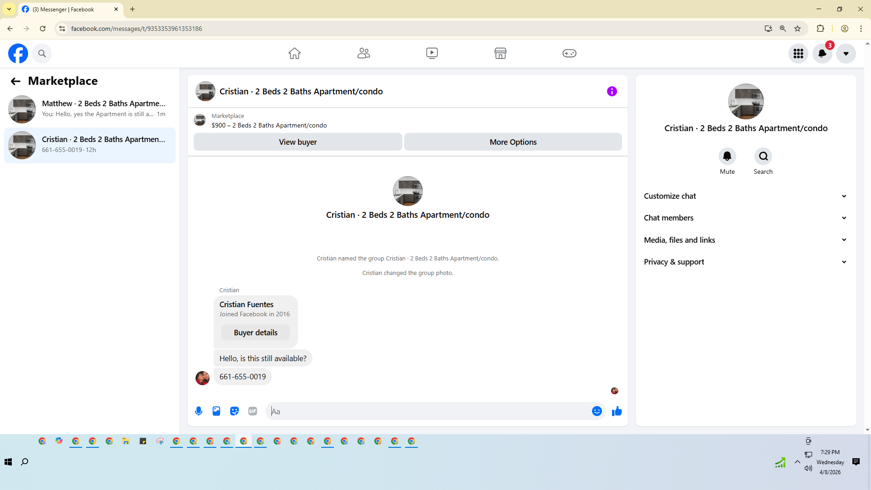Mute this conversation
The width and height of the screenshot is (871, 490).
(x=727, y=157)
